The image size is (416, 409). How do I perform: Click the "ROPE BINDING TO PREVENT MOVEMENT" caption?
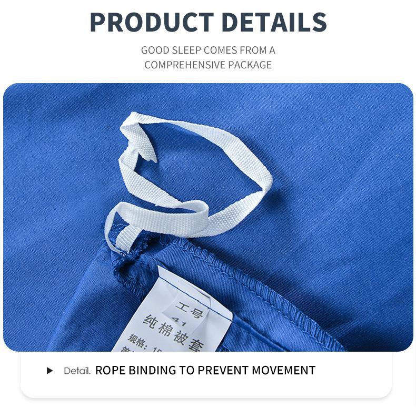(x=205, y=370)
